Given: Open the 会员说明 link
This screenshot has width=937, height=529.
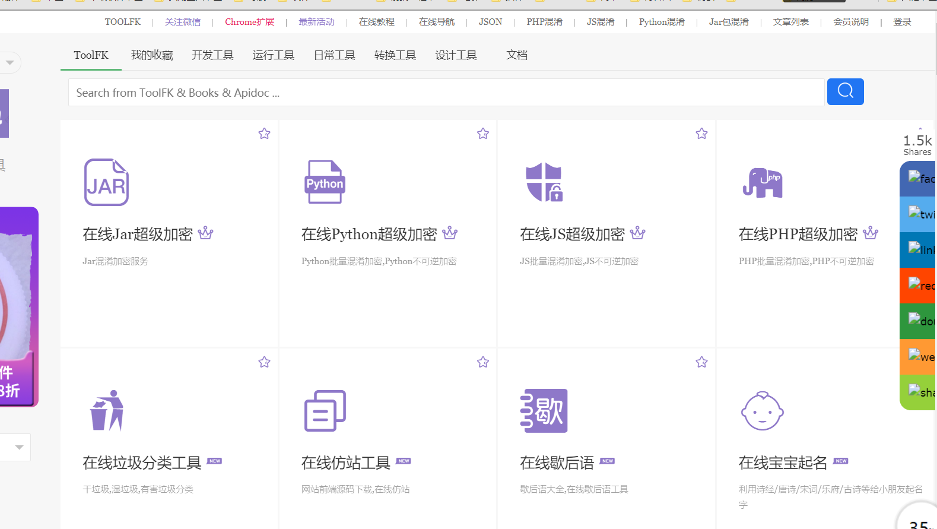Looking at the screenshot, I should [x=851, y=22].
